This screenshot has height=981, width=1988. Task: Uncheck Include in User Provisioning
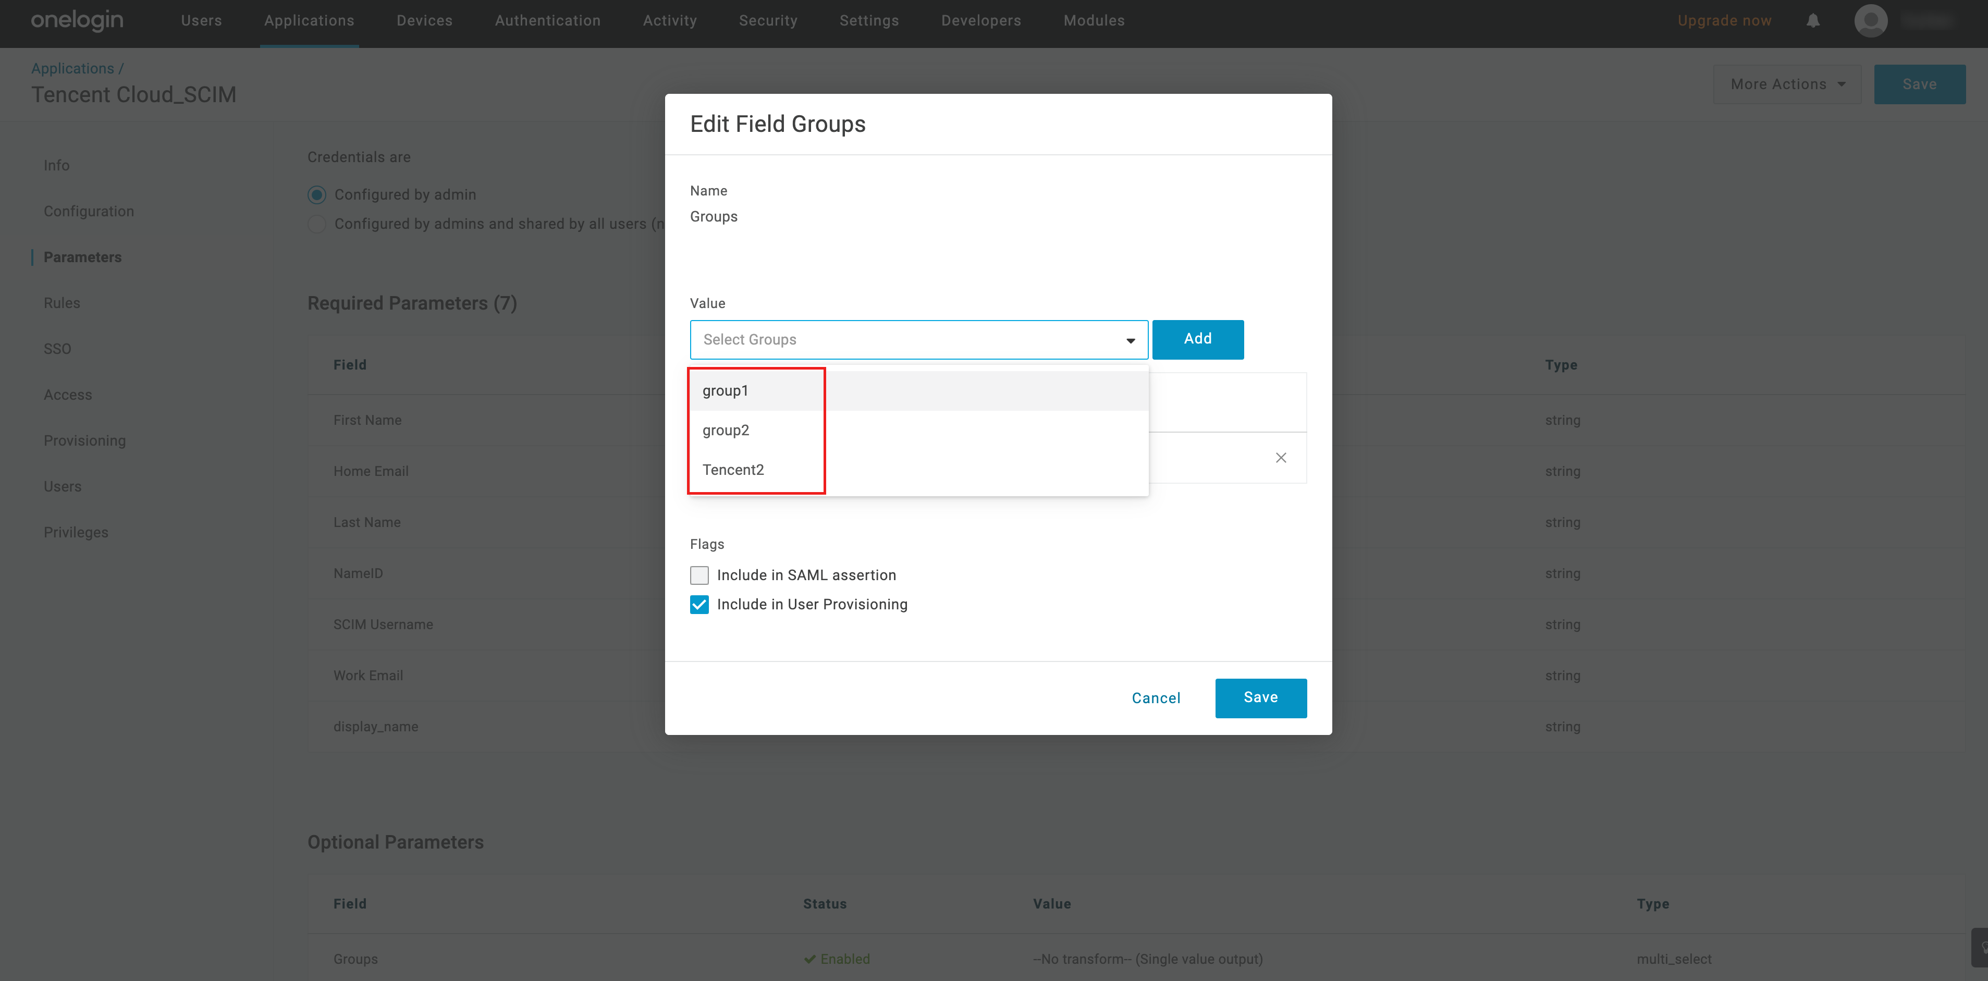(x=699, y=604)
